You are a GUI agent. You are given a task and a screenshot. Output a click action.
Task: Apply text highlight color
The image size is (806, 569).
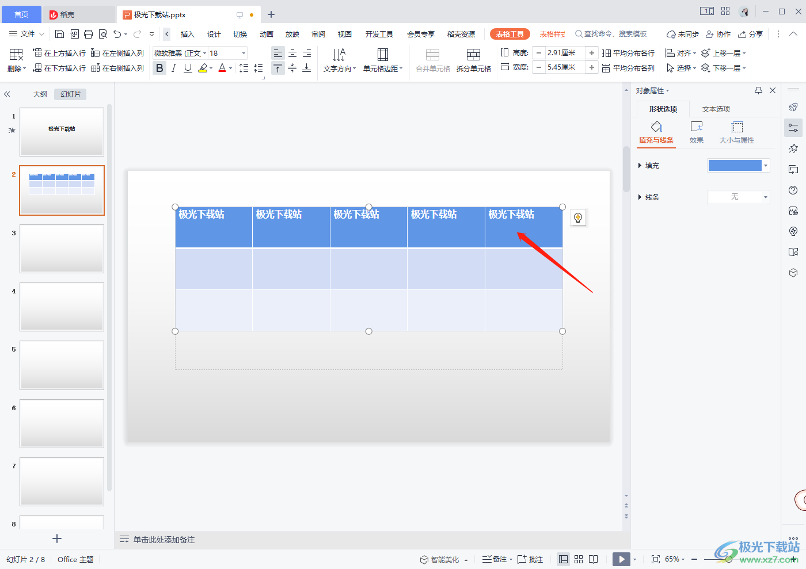point(203,68)
